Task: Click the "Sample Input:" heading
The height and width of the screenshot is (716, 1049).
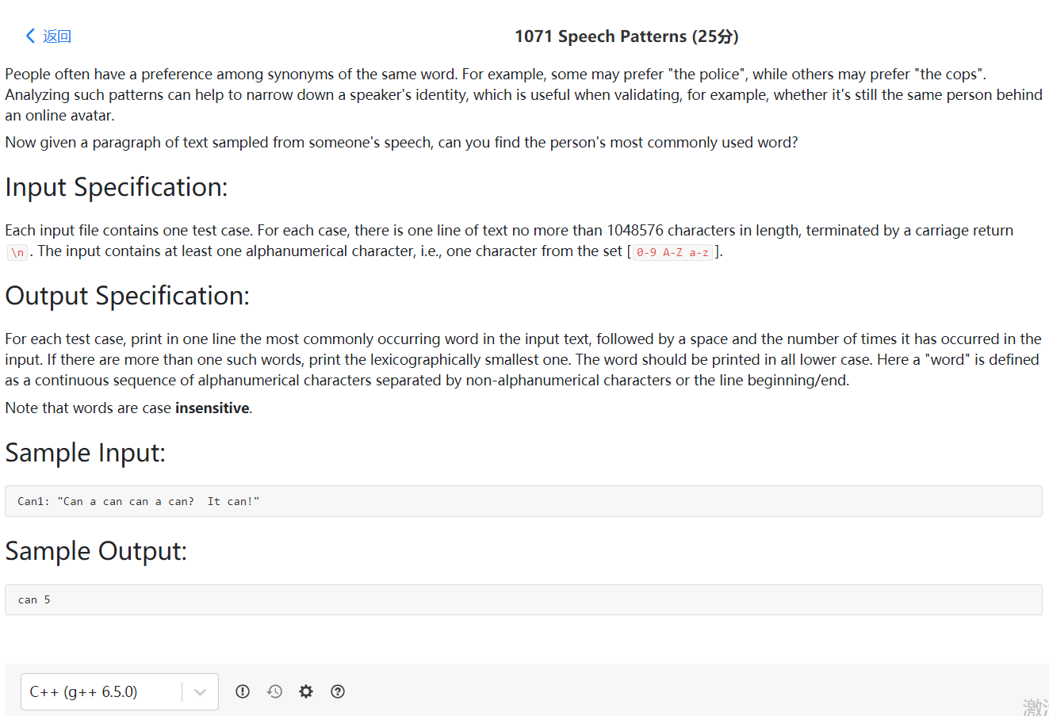Action: (86, 453)
